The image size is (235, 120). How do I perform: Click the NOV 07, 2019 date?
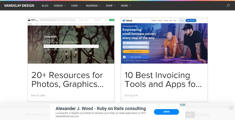(38, 95)
